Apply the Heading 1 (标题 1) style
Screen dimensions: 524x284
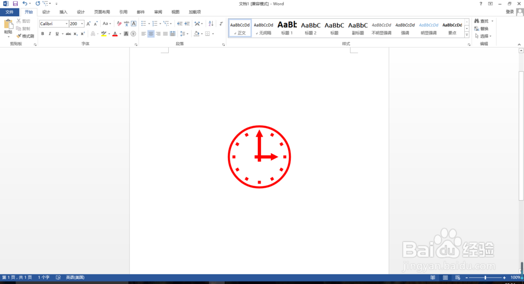[x=287, y=28]
